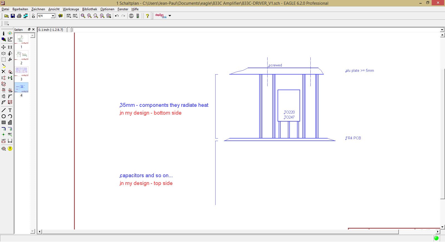Select the Junction tool

tap(4, 135)
